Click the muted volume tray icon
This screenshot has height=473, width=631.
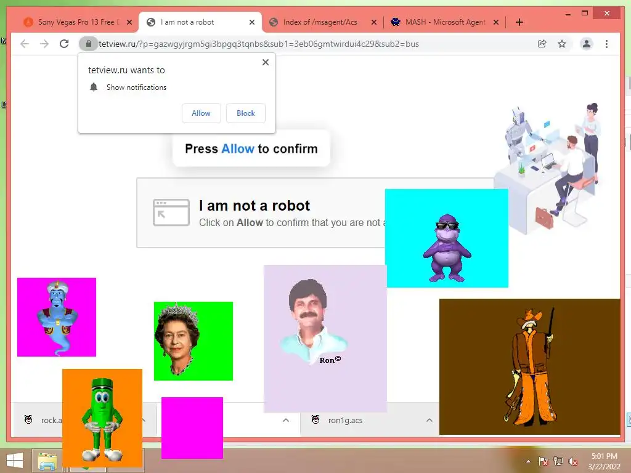[x=572, y=461]
